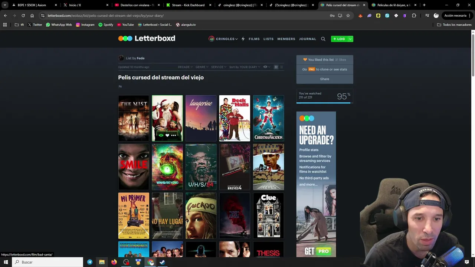Open the Chrome profile avatar
Viewport: 475px width, 267px height.
[436, 16]
